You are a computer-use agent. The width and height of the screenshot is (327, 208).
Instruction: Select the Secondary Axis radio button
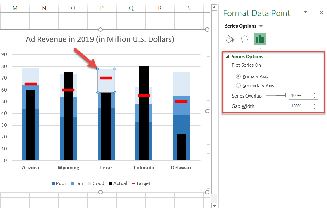point(238,85)
